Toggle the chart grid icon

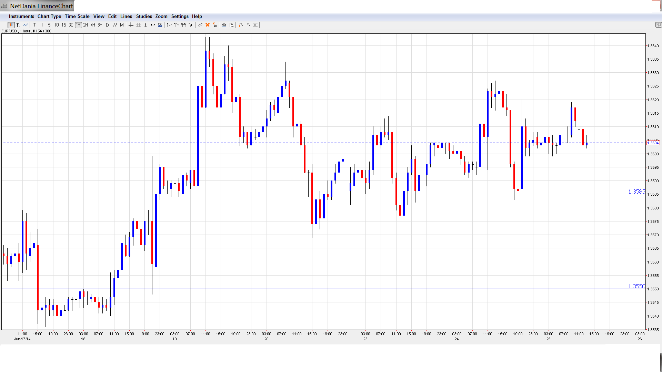click(x=138, y=25)
